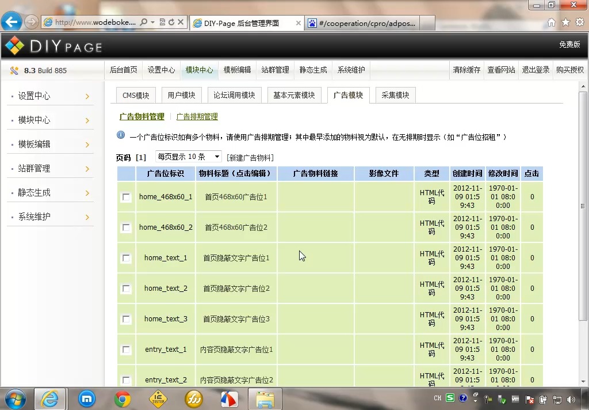Check the home_468x60_1 row checkbox
The image size is (589, 410).
(126, 197)
